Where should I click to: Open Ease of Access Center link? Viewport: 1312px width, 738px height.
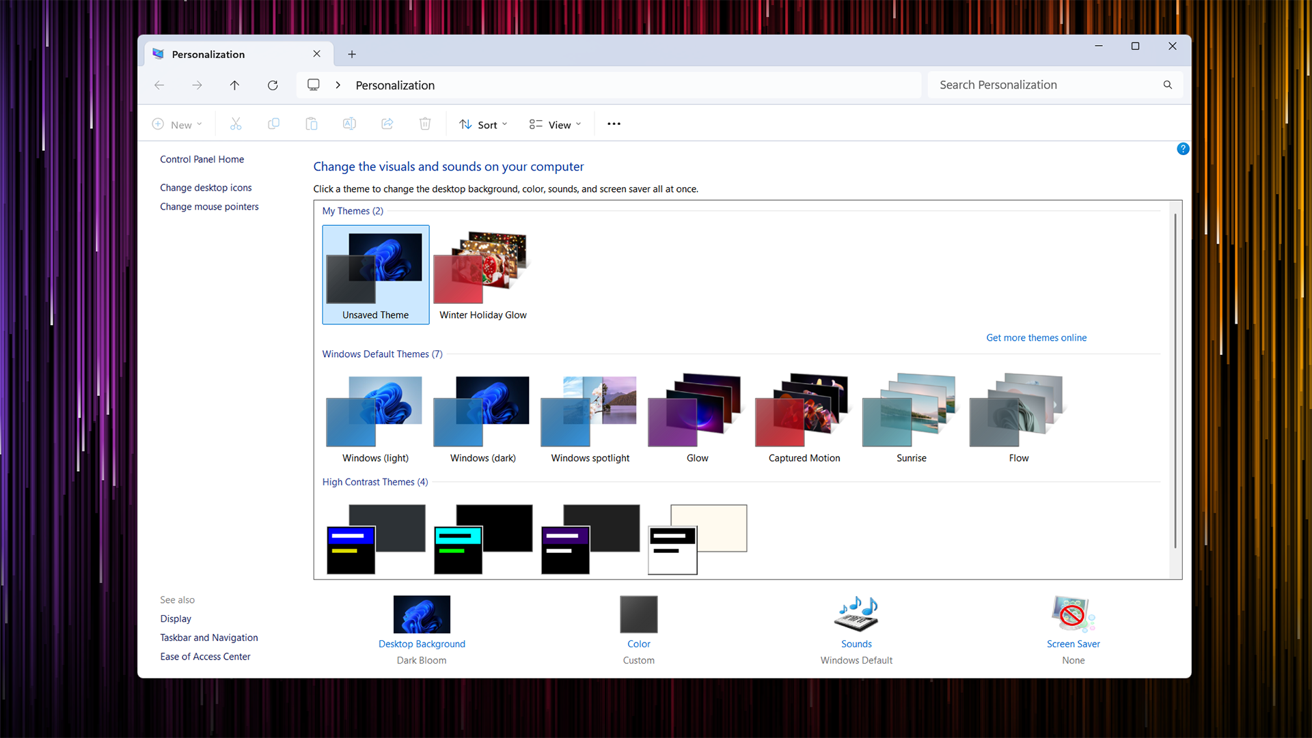[205, 657]
